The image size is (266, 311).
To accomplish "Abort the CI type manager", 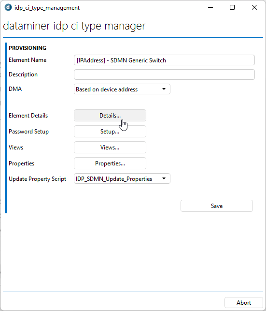I will pos(244,303).
